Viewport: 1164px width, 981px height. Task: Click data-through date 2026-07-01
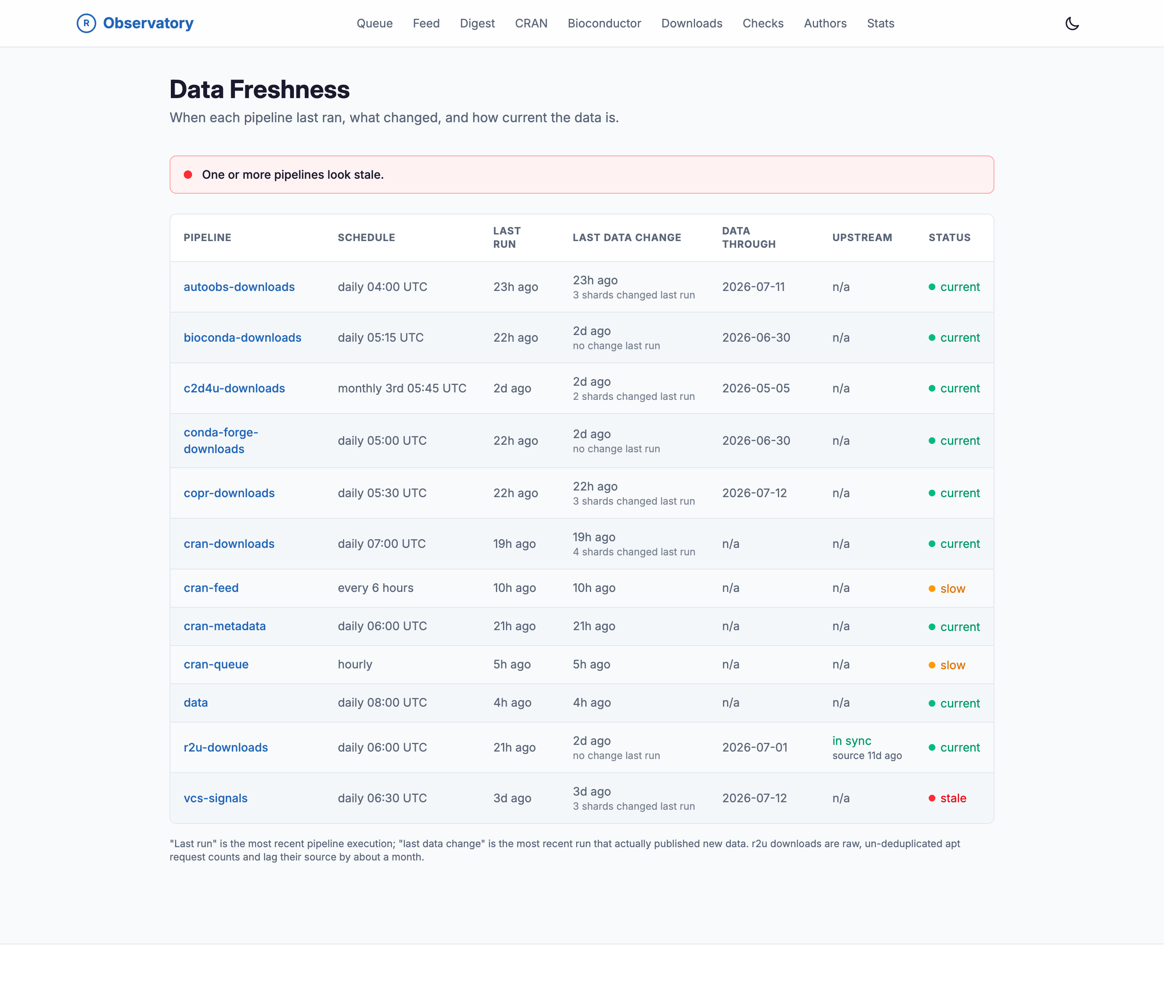point(755,747)
